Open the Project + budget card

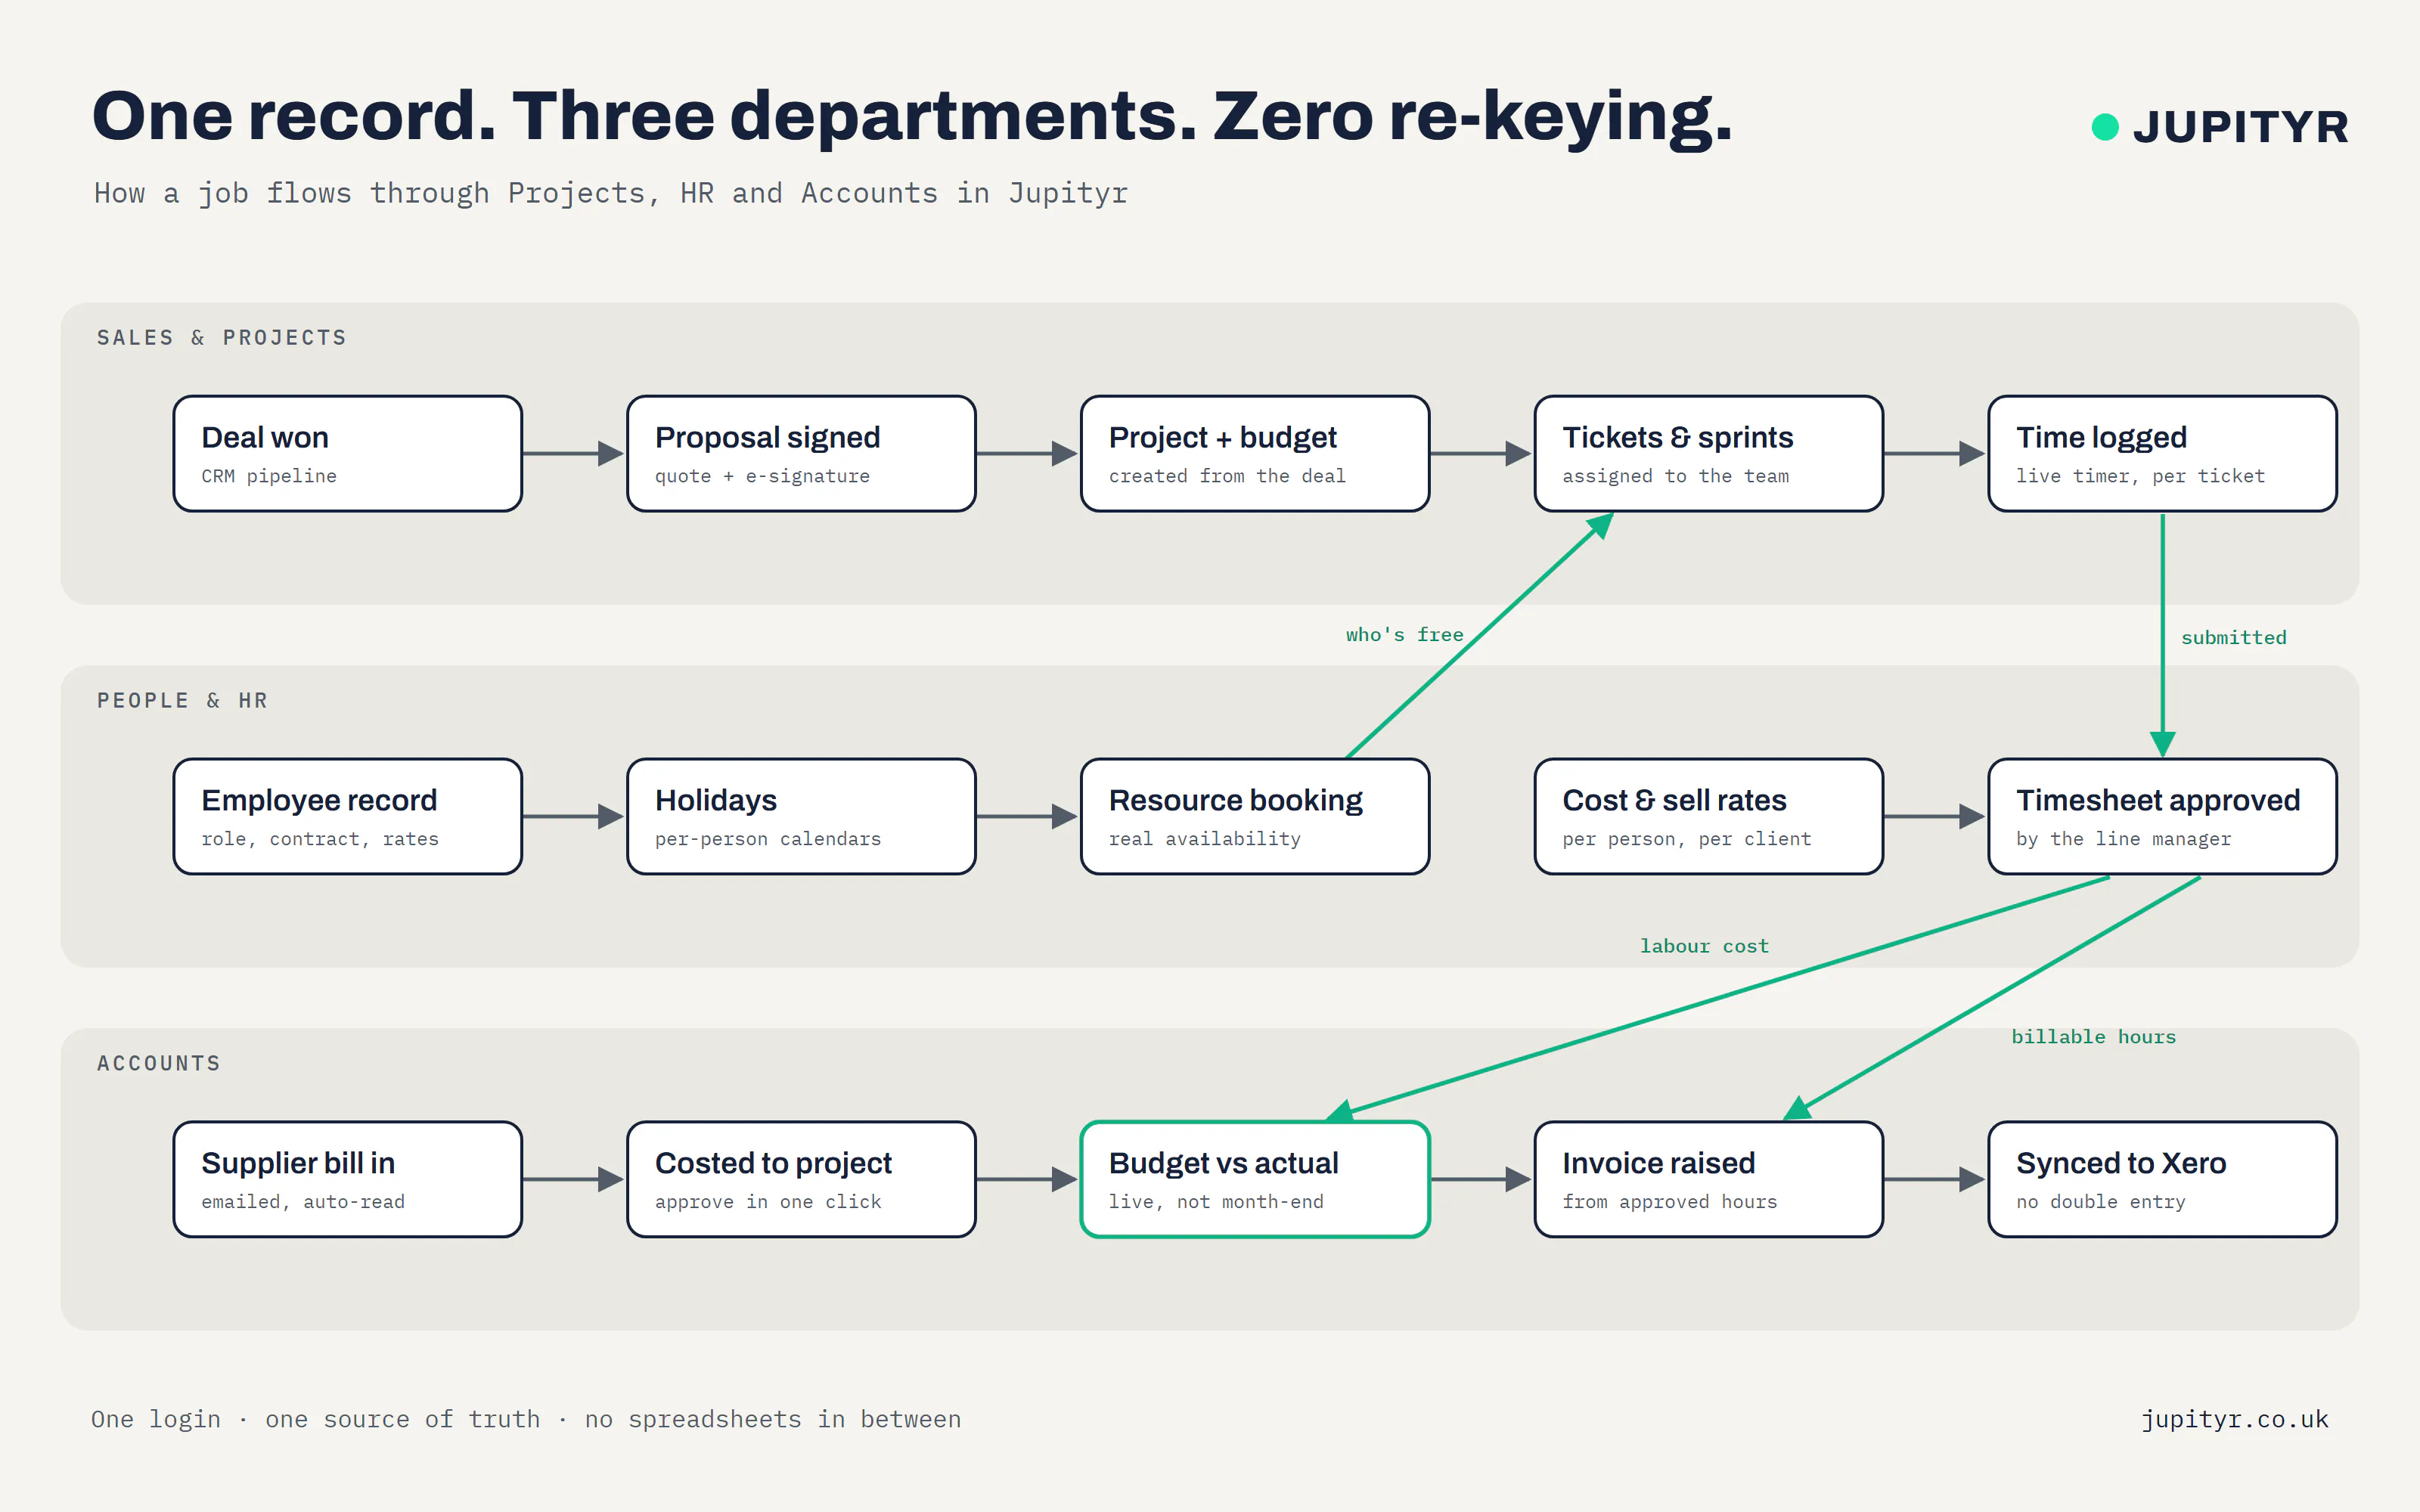tap(1255, 454)
